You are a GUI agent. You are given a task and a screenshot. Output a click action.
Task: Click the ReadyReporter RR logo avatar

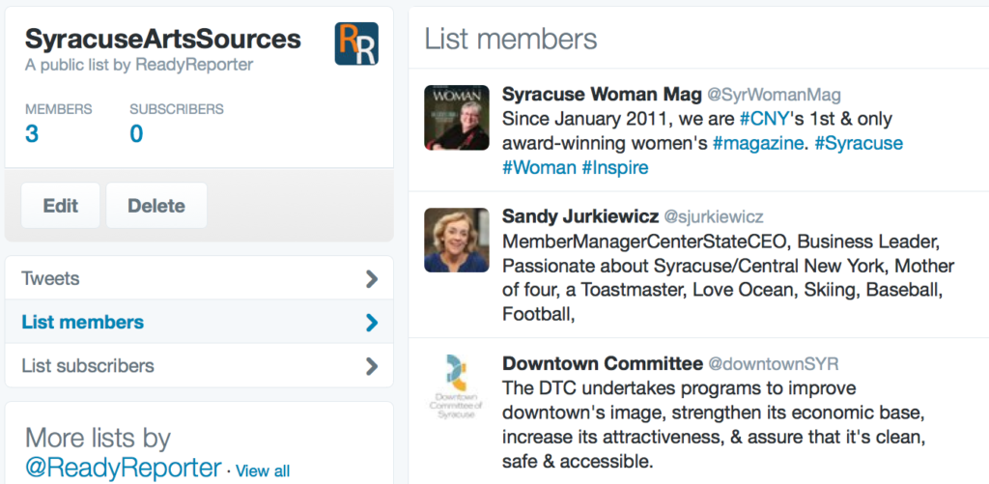coord(355,43)
